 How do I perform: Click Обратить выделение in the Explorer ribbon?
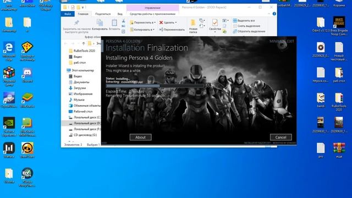point(249,31)
